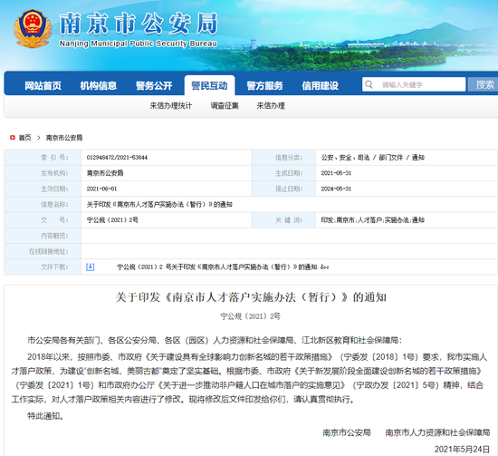
Task: Click the 在线链接地址 label cell
Action: tap(43, 251)
